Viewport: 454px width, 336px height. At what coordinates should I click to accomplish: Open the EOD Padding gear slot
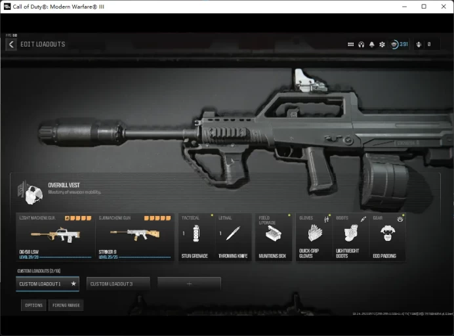pos(388,237)
